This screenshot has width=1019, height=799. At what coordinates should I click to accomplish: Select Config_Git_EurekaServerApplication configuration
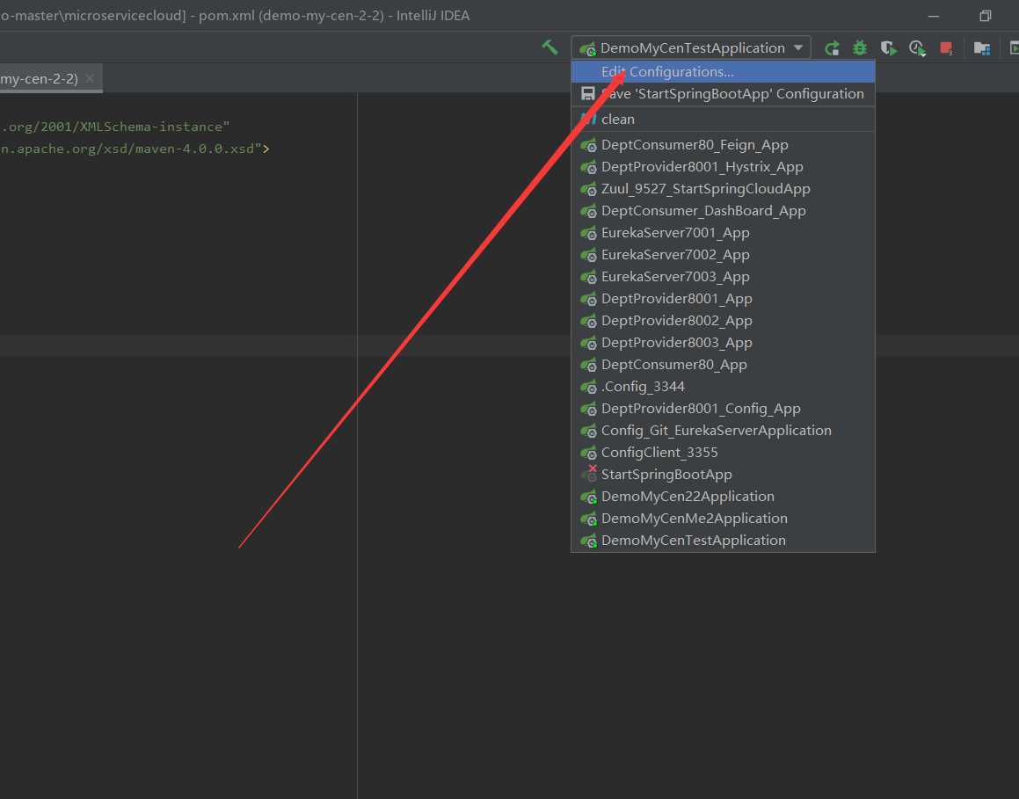tap(723, 431)
